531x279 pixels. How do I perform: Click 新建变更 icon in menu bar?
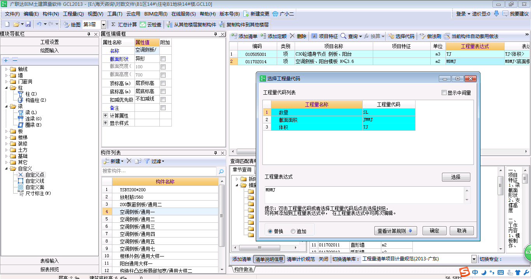(246, 14)
